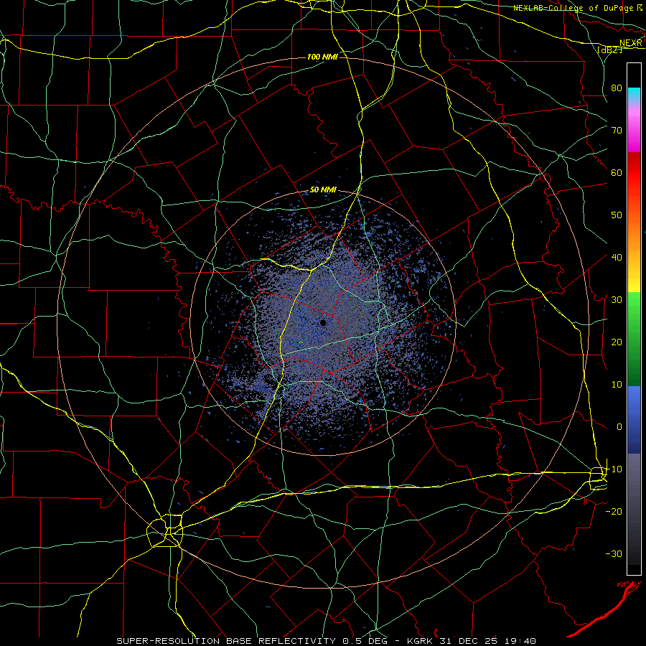This screenshot has height=646, width=646.
Task: Click the "100 NMI" range ring label
Action: coord(322,57)
